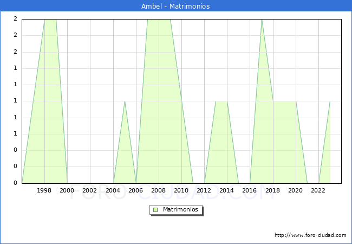352x244 pixels.
Task: Open the foro-ciudad.com URL text
Action: (x=310, y=235)
